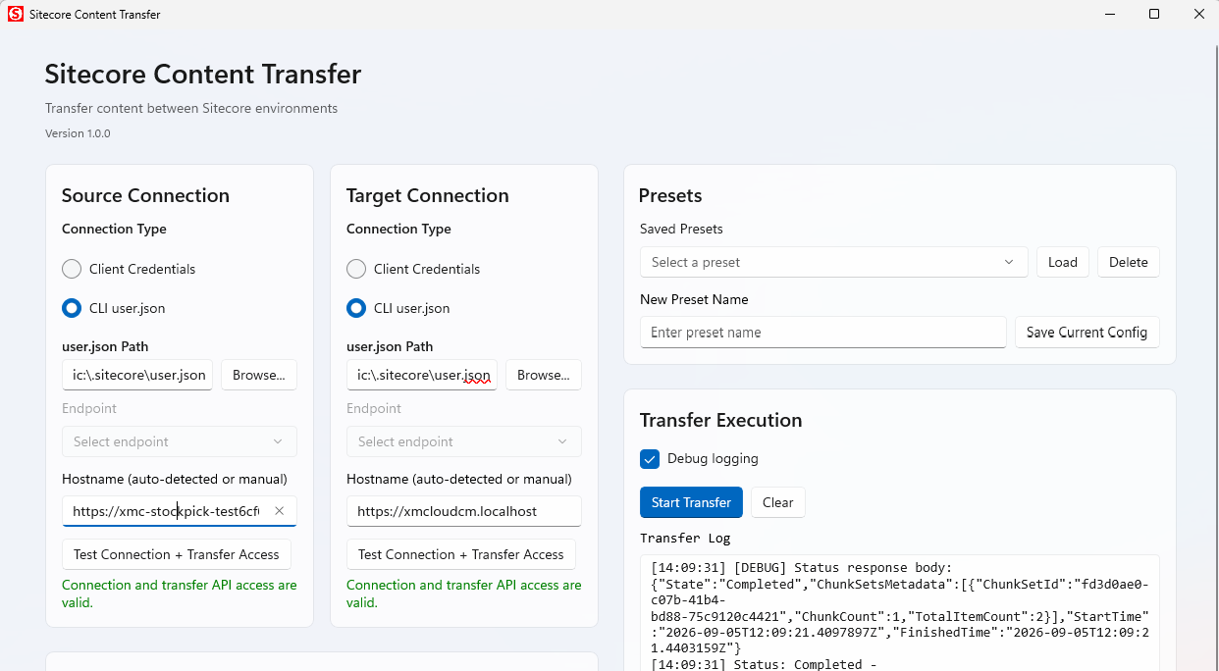Click the 'Transfer Log' label
The image size is (1219, 671).
coord(685,538)
